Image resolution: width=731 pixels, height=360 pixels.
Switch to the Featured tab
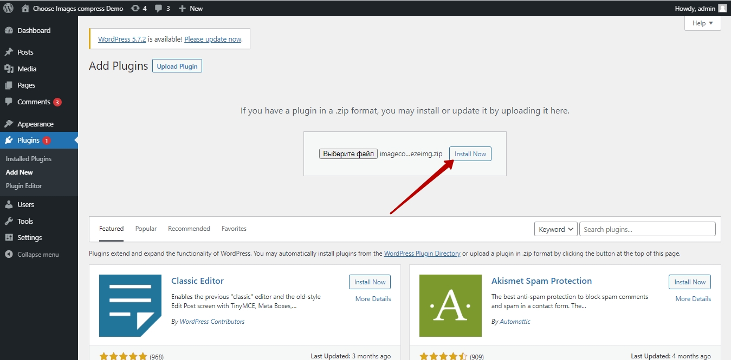(x=111, y=229)
